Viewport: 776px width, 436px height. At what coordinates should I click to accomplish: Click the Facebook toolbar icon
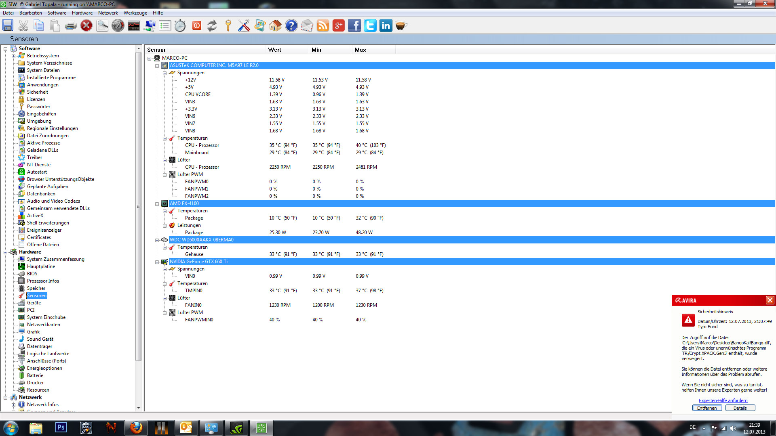click(354, 26)
